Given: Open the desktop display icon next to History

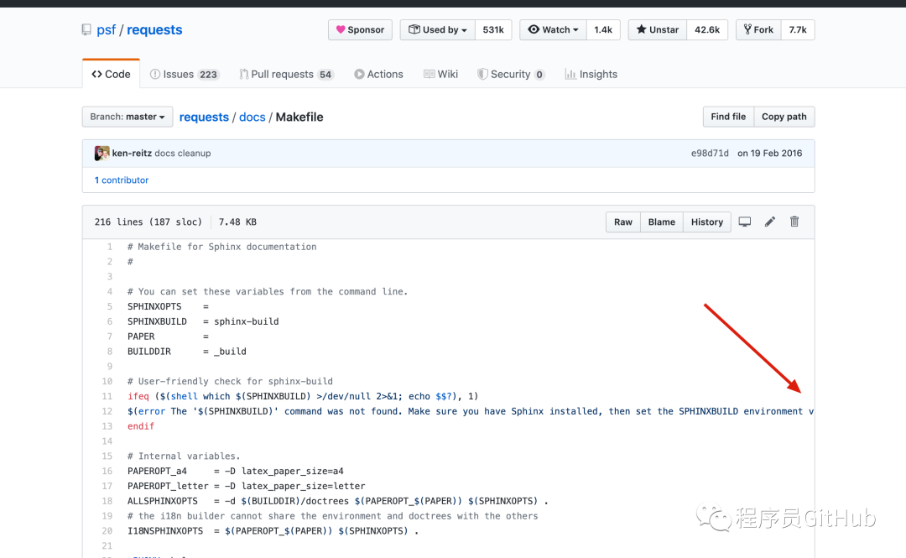Looking at the screenshot, I should click(x=745, y=222).
